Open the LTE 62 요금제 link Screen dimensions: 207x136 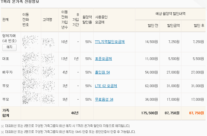(106, 86)
